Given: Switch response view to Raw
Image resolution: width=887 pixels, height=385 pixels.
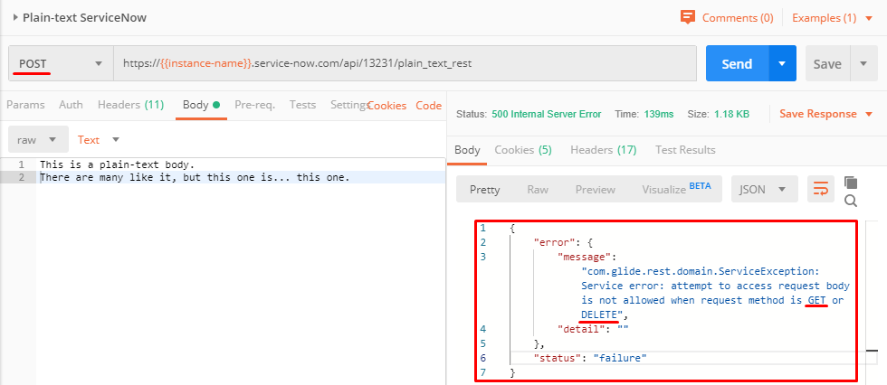Looking at the screenshot, I should [x=538, y=190].
